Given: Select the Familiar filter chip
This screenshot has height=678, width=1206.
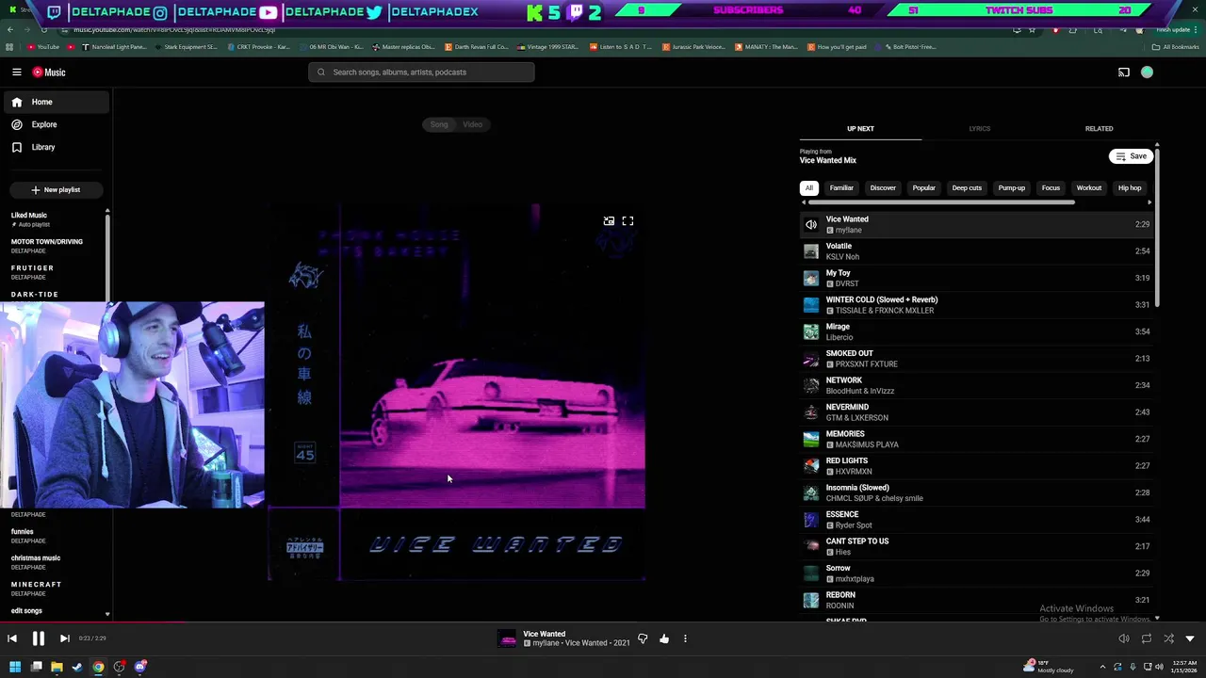Looking at the screenshot, I should pos(841,188).
